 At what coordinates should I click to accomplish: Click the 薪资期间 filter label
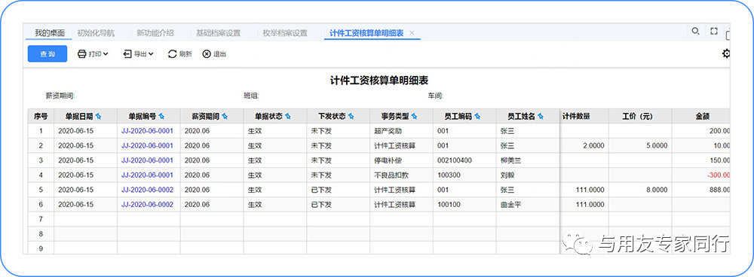click(x=60, y=96)
